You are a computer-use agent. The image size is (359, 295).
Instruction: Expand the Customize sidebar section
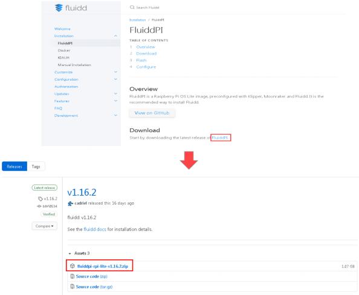[115, 72]
